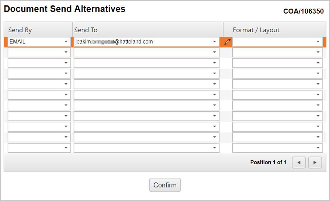Go to next position arrow

pos(315,163)
